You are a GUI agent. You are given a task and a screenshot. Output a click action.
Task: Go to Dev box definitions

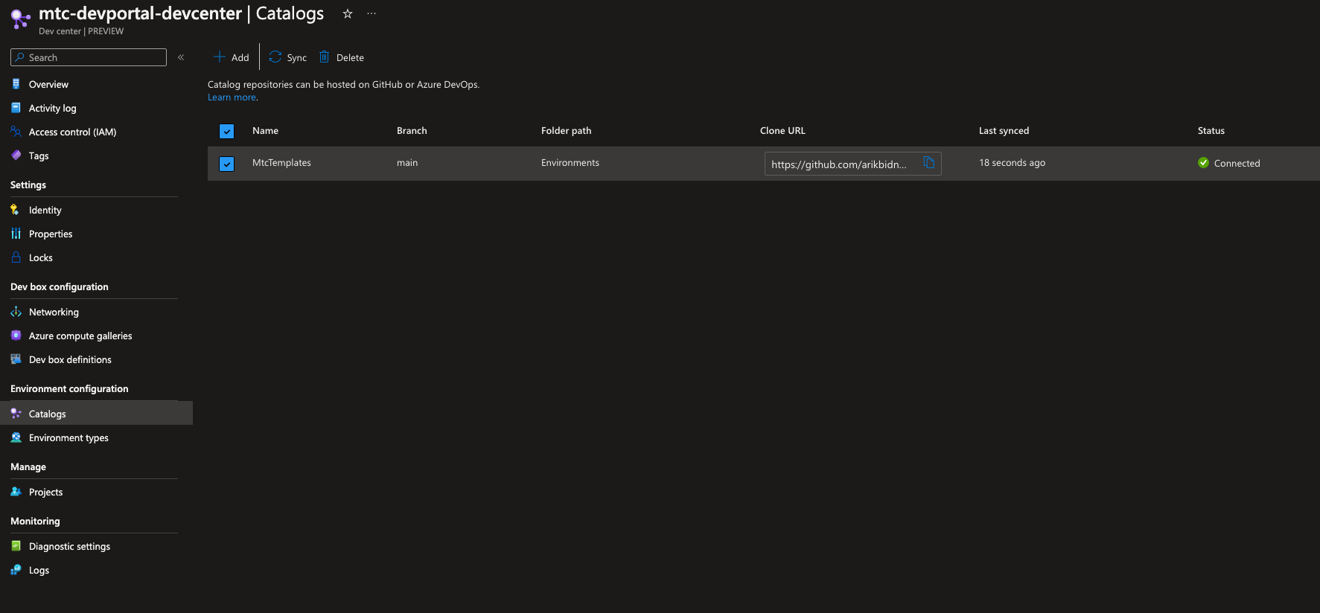pyautogui.click(x=70, y=359)
